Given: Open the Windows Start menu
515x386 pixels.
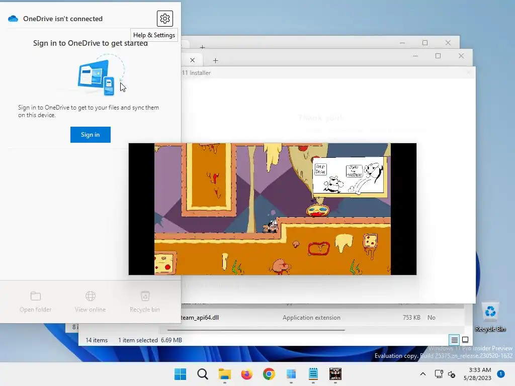Looking at the screenshot, I should pyautogui.click(x=180, y=374).
